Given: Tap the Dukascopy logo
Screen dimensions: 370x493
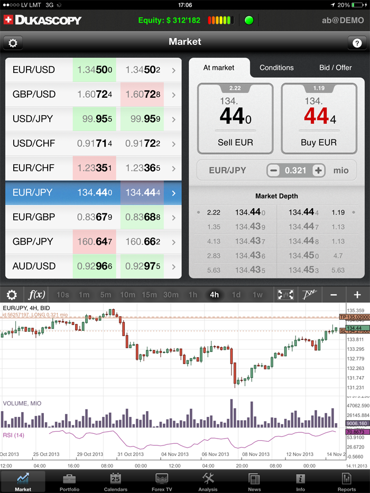Looking at the screenshot, I should (x=42, y=20).
